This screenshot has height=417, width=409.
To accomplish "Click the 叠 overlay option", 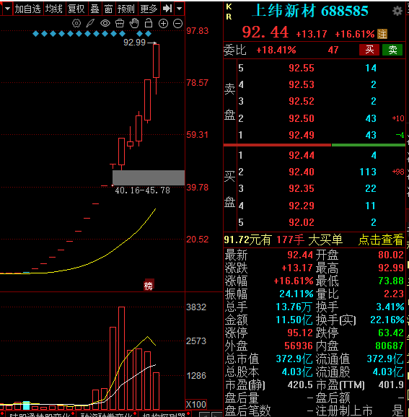I will click(94, 9).
